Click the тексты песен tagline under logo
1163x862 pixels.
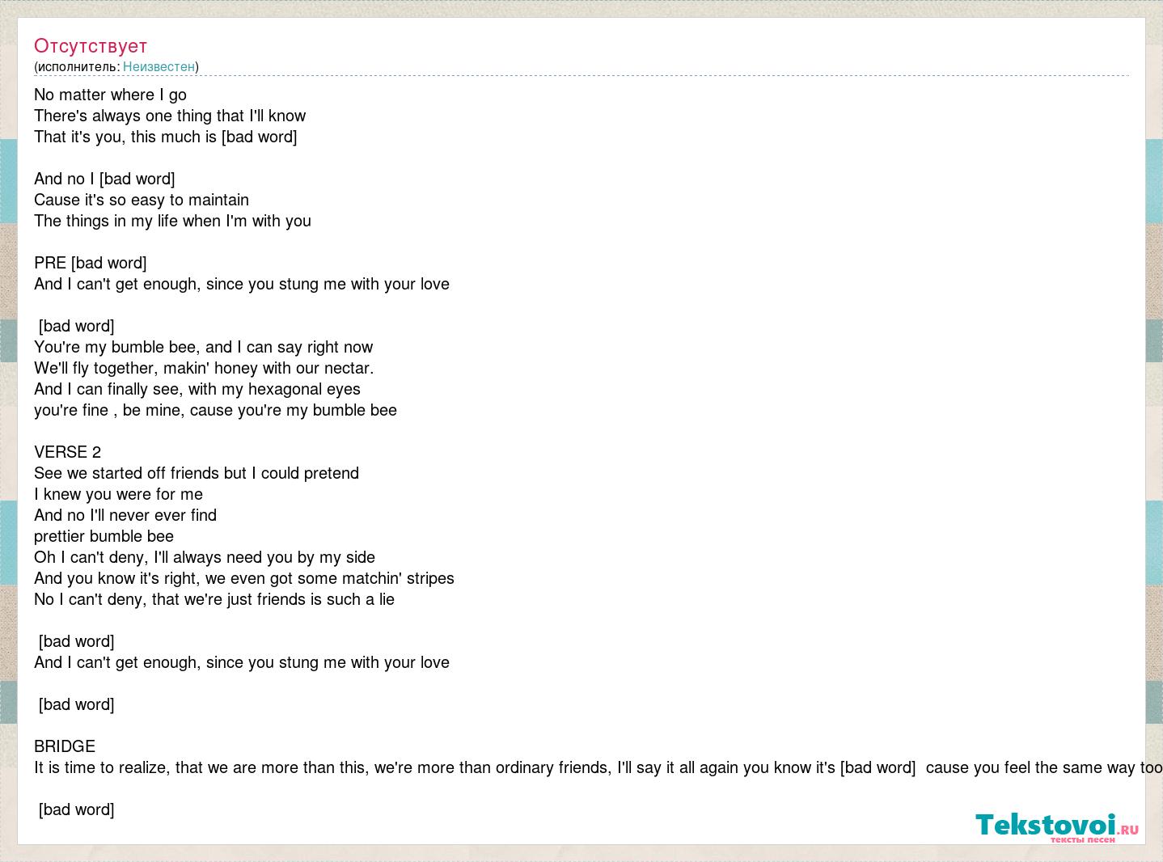click(x=1082, y=840)
